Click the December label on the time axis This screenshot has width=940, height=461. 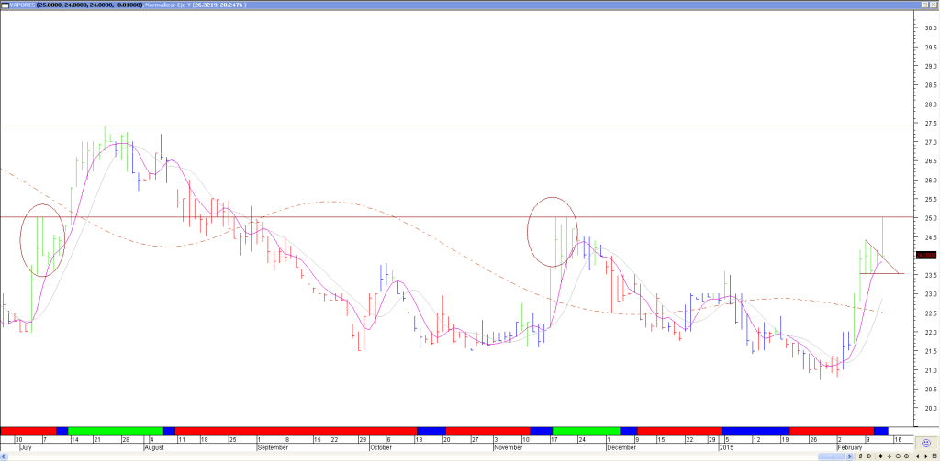[x=621, y=448]
